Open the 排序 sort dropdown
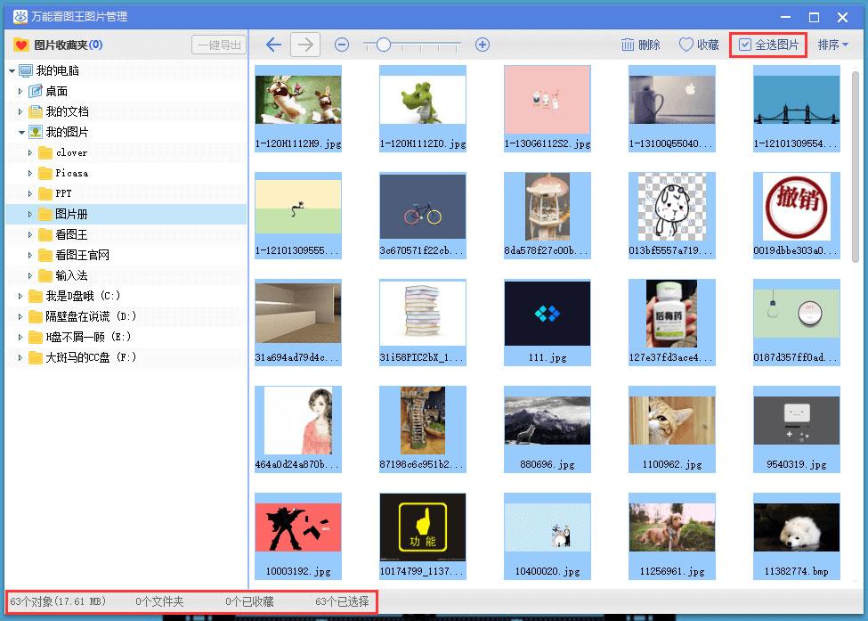 pyautogui.click(x=832, y=45)
